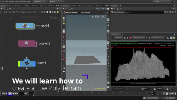Toggle viewport lock camera icon
The image size is (177, 100).
92,17
